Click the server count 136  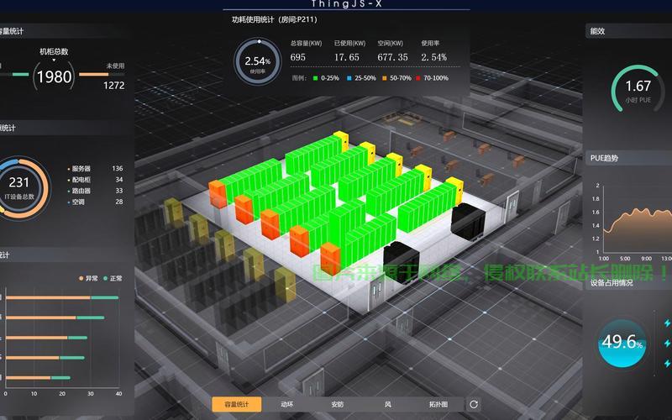pyautogui.click(x=118, y=169)
